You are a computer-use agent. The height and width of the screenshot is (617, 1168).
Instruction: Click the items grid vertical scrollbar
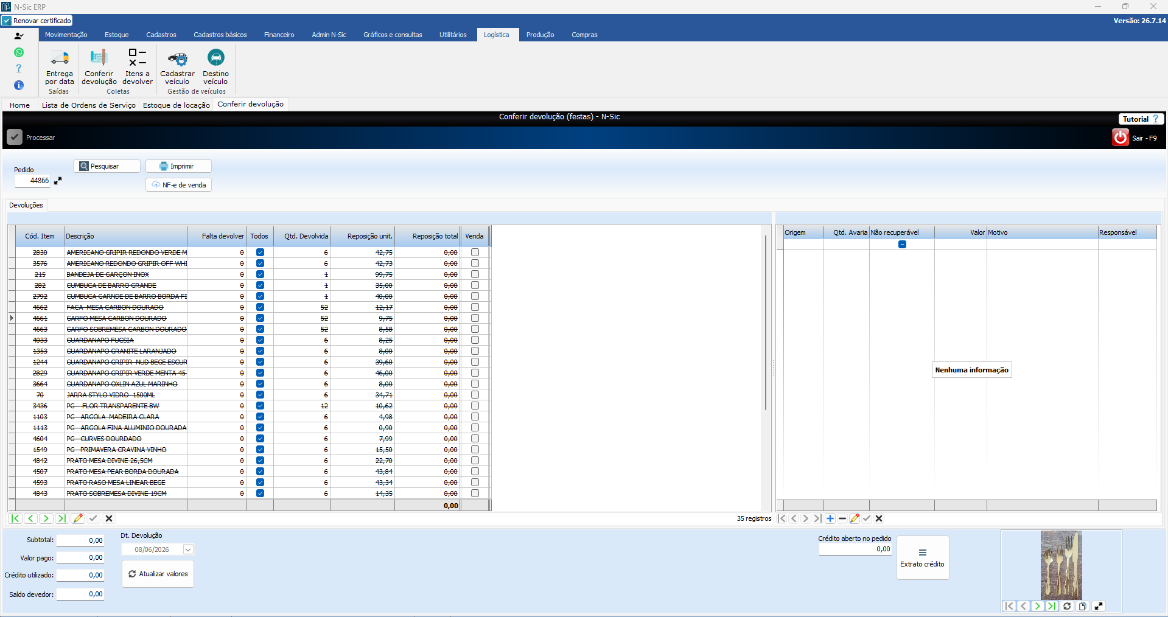pyautogui.click(x=766, y=322)
